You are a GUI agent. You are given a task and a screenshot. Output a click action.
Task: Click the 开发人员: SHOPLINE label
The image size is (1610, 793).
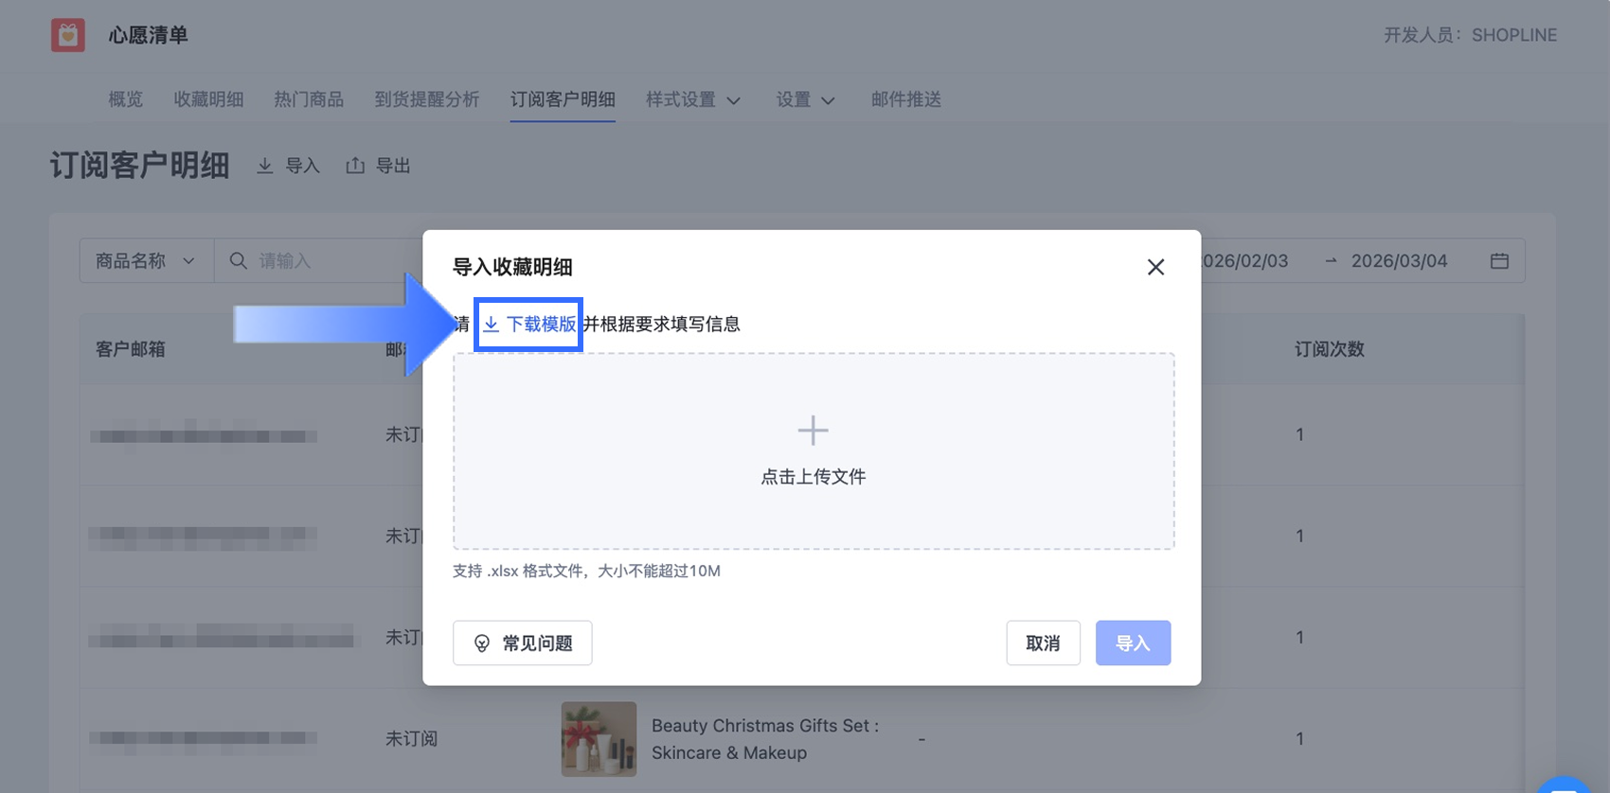coord(1471,35)
